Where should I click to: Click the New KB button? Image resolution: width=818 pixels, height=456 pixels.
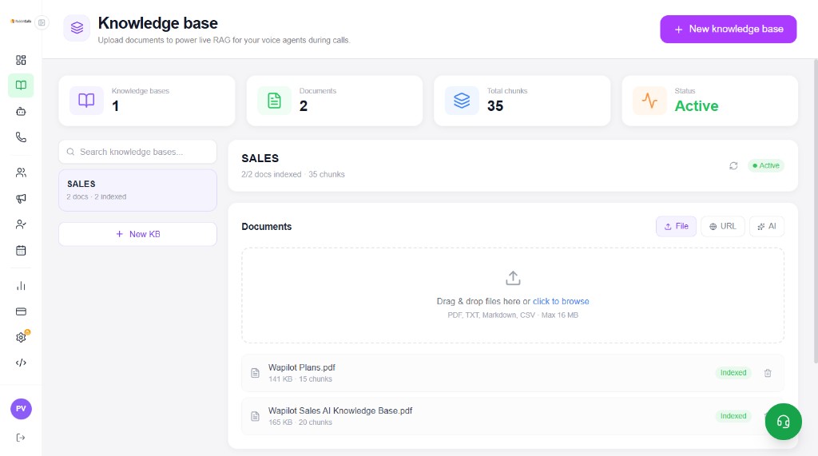click(x=137, y=234)
